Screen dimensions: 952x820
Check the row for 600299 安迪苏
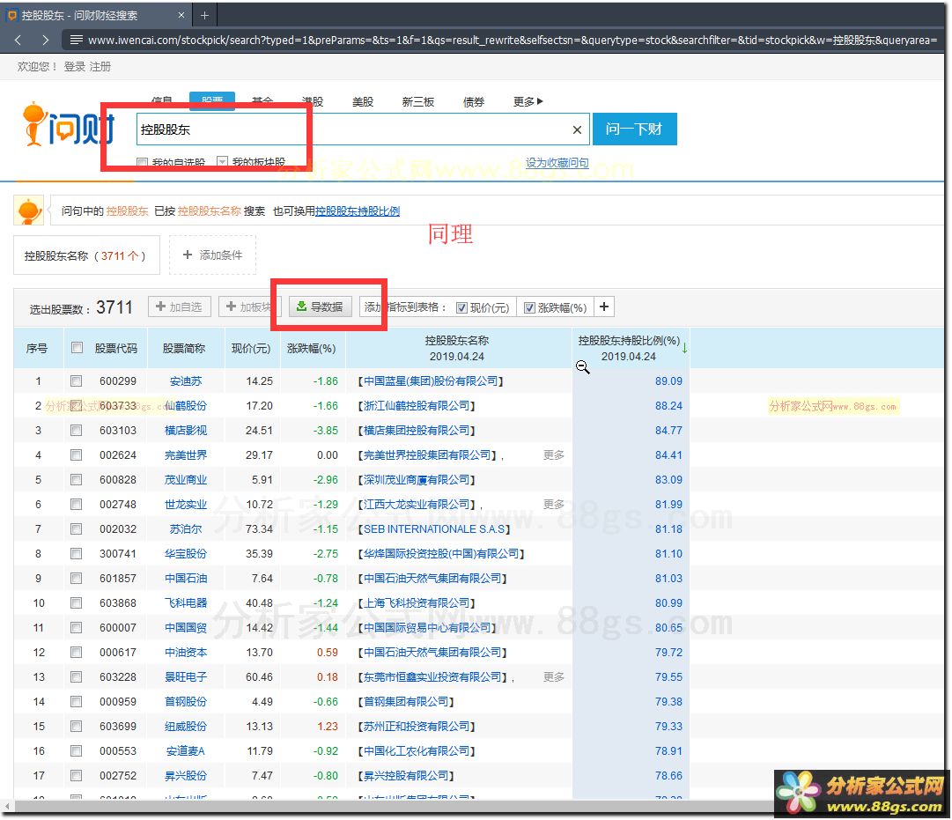click(x=76, y=380)
